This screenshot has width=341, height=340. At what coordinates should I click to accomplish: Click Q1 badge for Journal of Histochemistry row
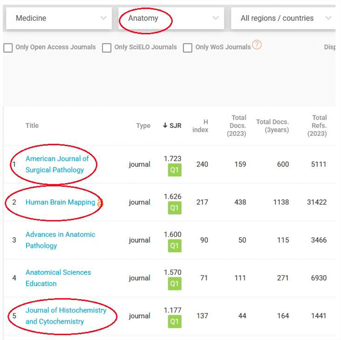point(174,322)
